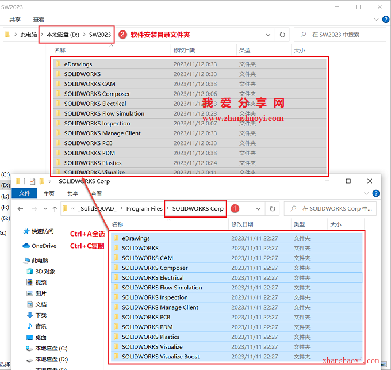Click the Up arrow to the parent folder
Screen dimensions: 391x370
[55, 209]
